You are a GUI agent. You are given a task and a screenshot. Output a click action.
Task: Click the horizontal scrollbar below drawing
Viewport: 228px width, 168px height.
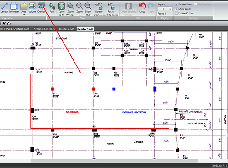click(x=114, y=161)
